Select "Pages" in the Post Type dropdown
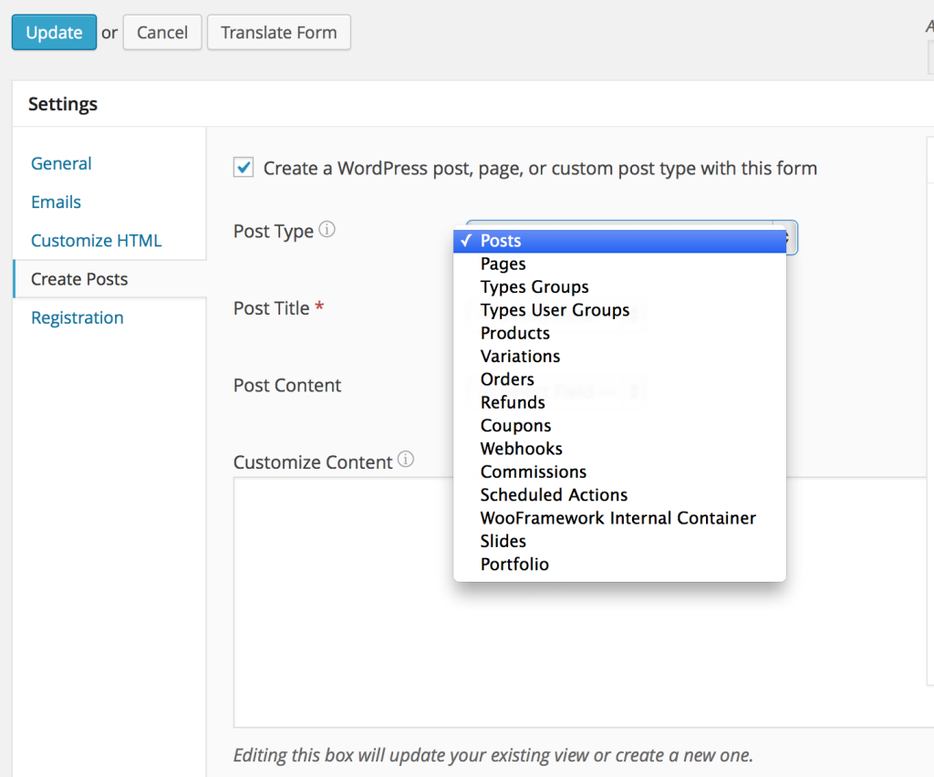Viewport: 934px width, 777px height. coord(503,264)
